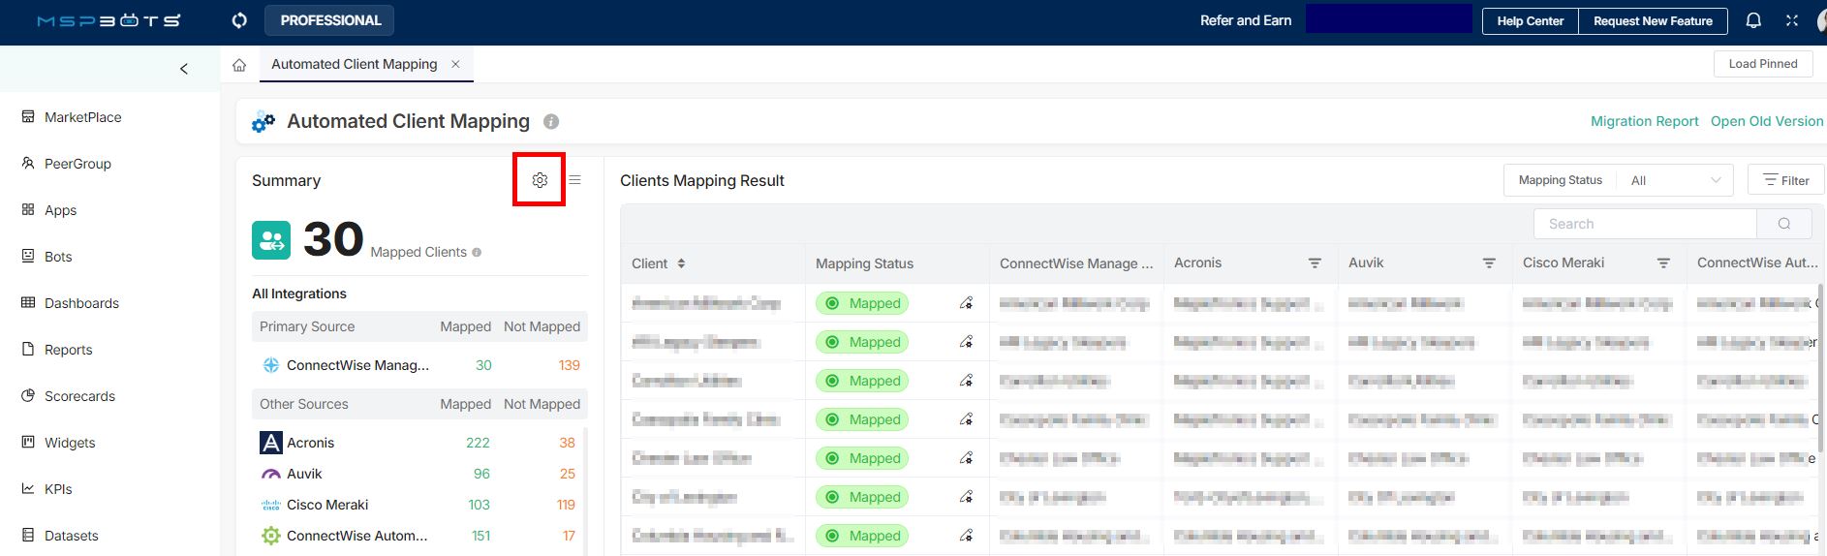Close the Automated Client Mapping tab
Screen dimensions: 1827x556
point(455,64)
